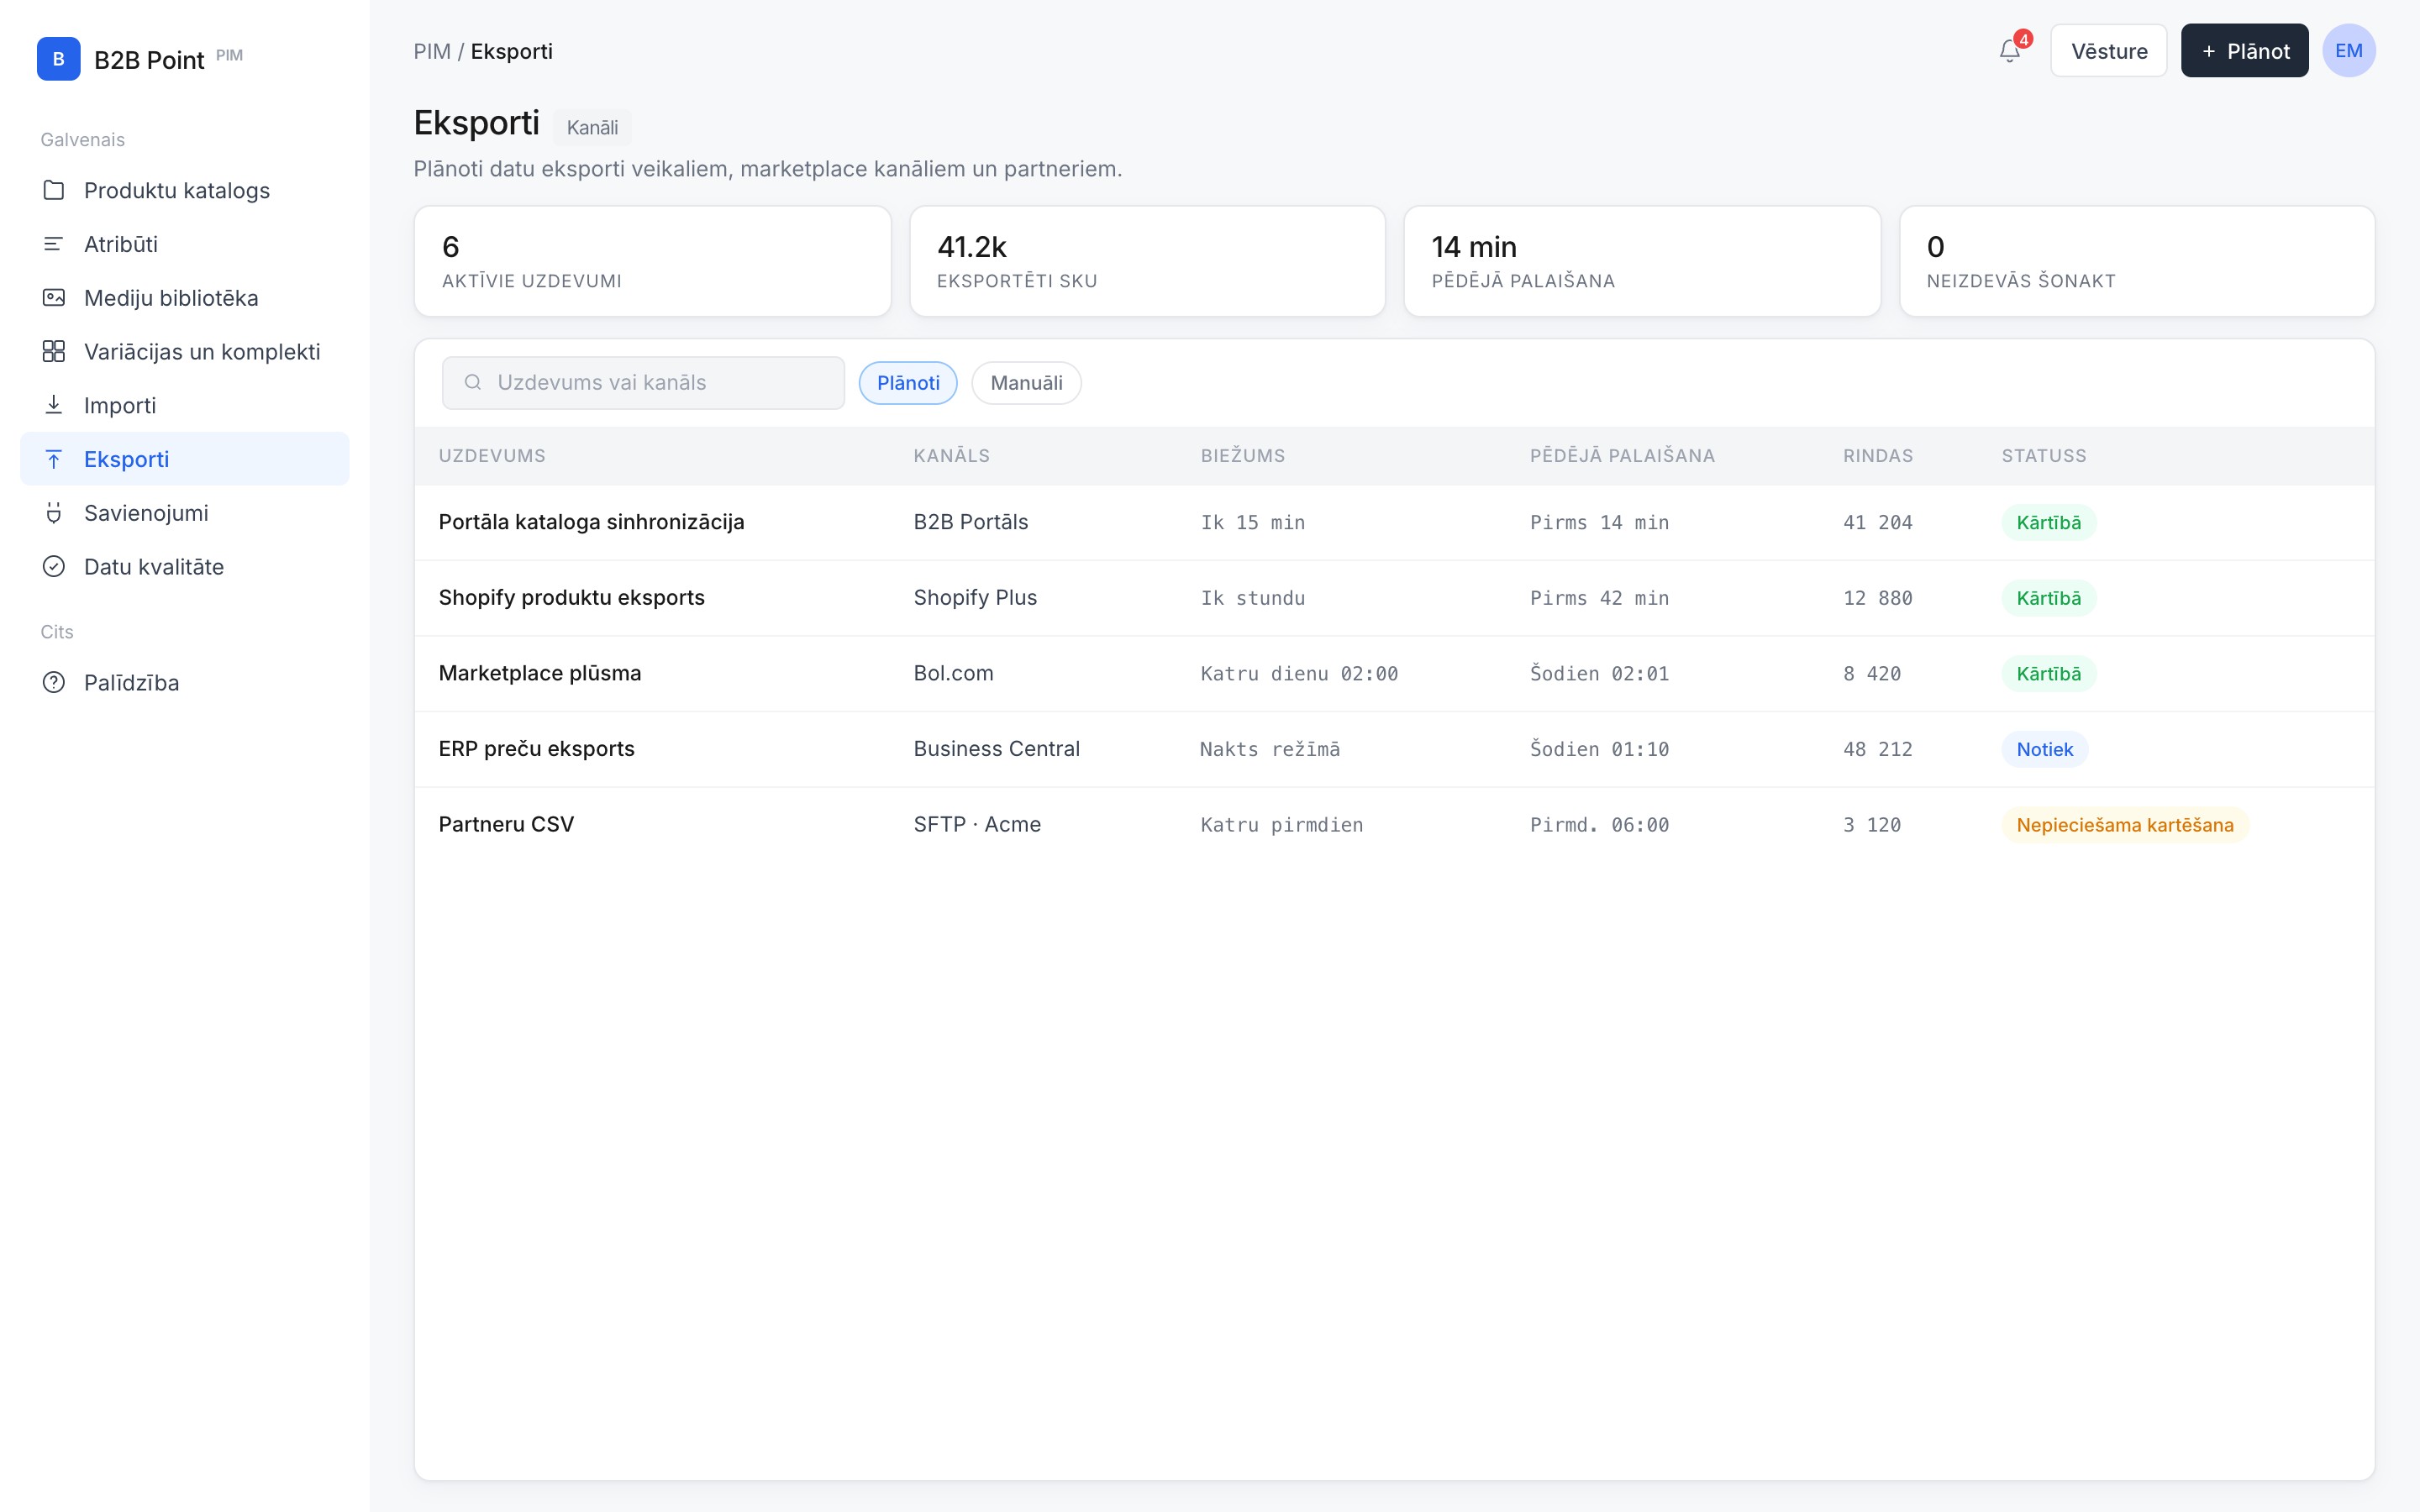
Task: Focus the Uzdevums vai kanāls search field
Action: 643,383
